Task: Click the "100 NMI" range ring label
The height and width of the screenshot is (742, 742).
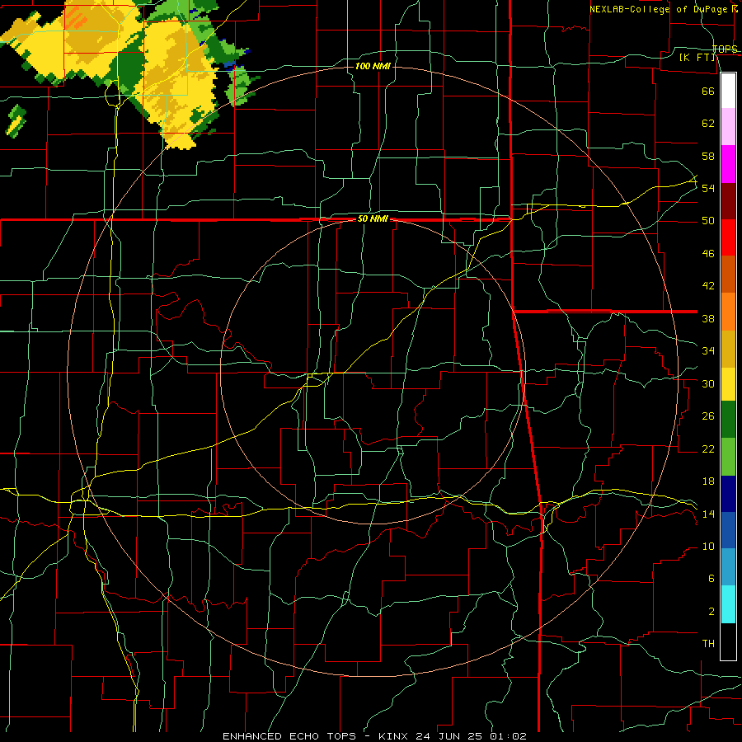Action: [x=373, y=66]
